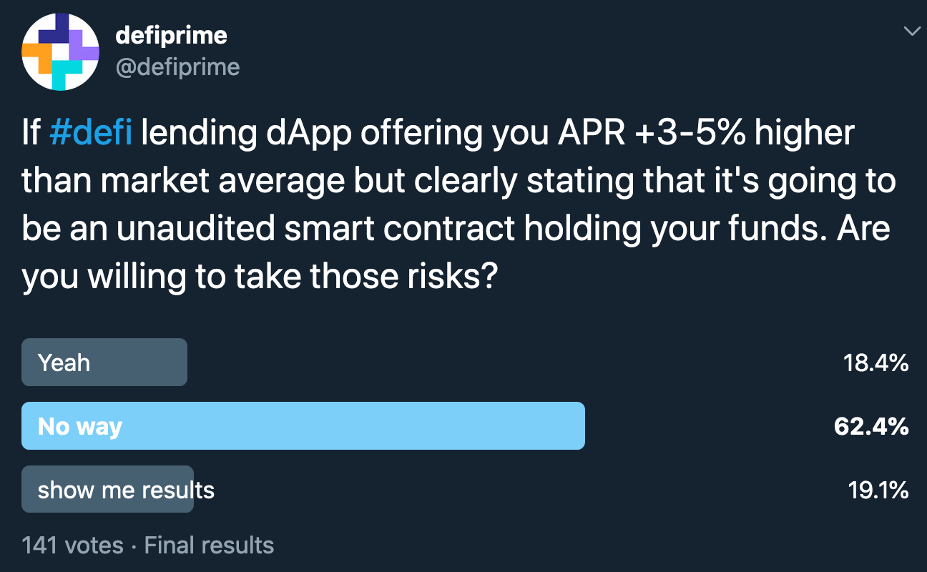Click the 18.4% result value
927x572 pixels.
[875, 363]
